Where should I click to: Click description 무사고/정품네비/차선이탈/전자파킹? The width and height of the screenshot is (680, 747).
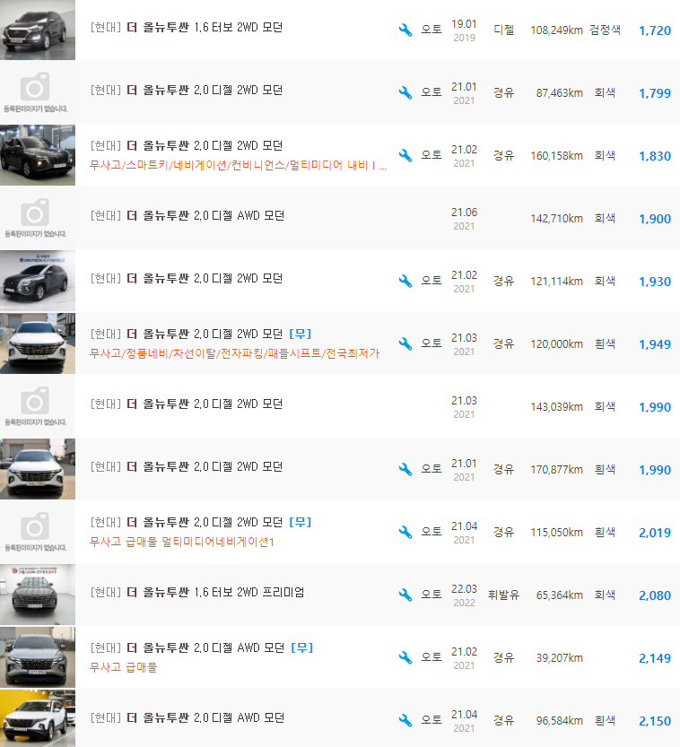pyautogui.click(x=234, y=353)
